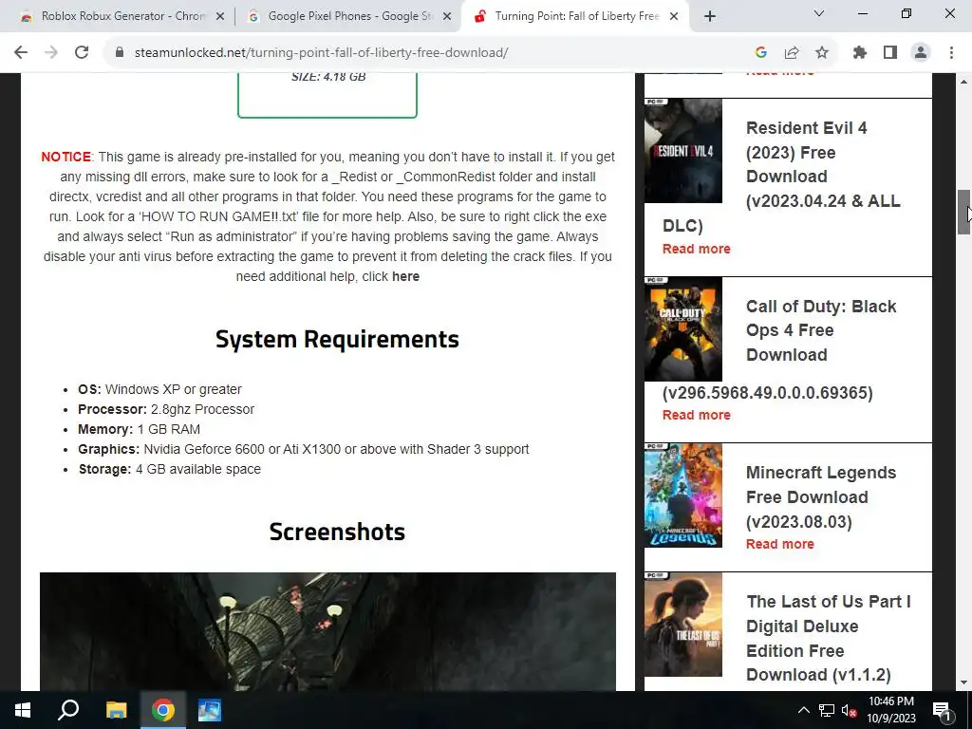Image resolution: width=972 pixels, height=729 pixels.
Task: Open Resident Evil 4 cover thumbnail
Action: point(683,151)
